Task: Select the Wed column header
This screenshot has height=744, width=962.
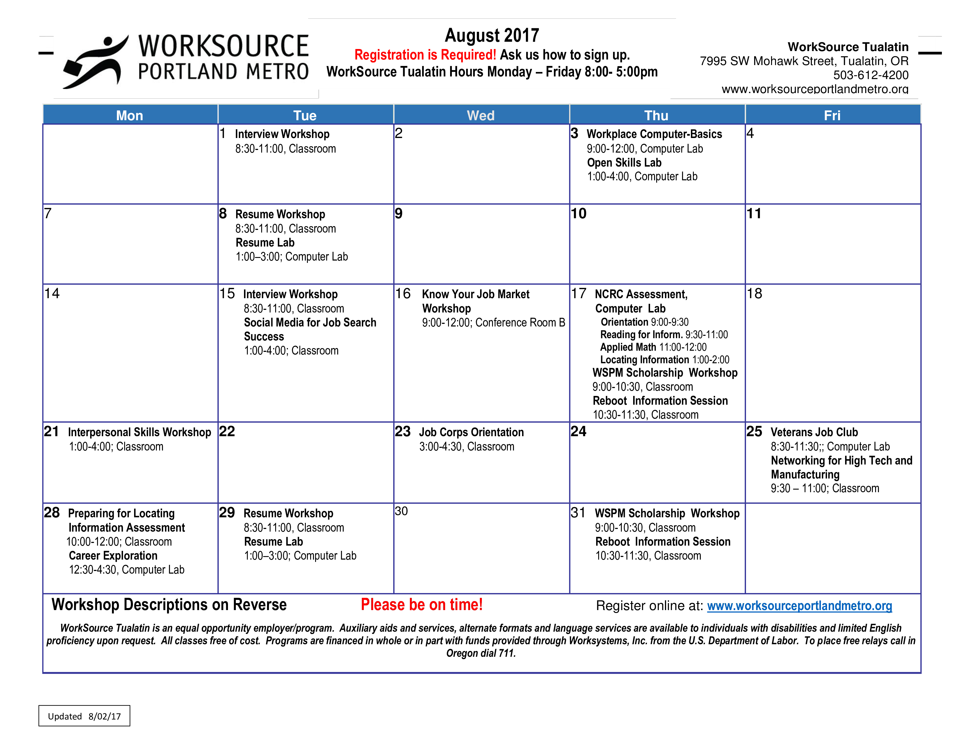Action: (x=481, y=115)
